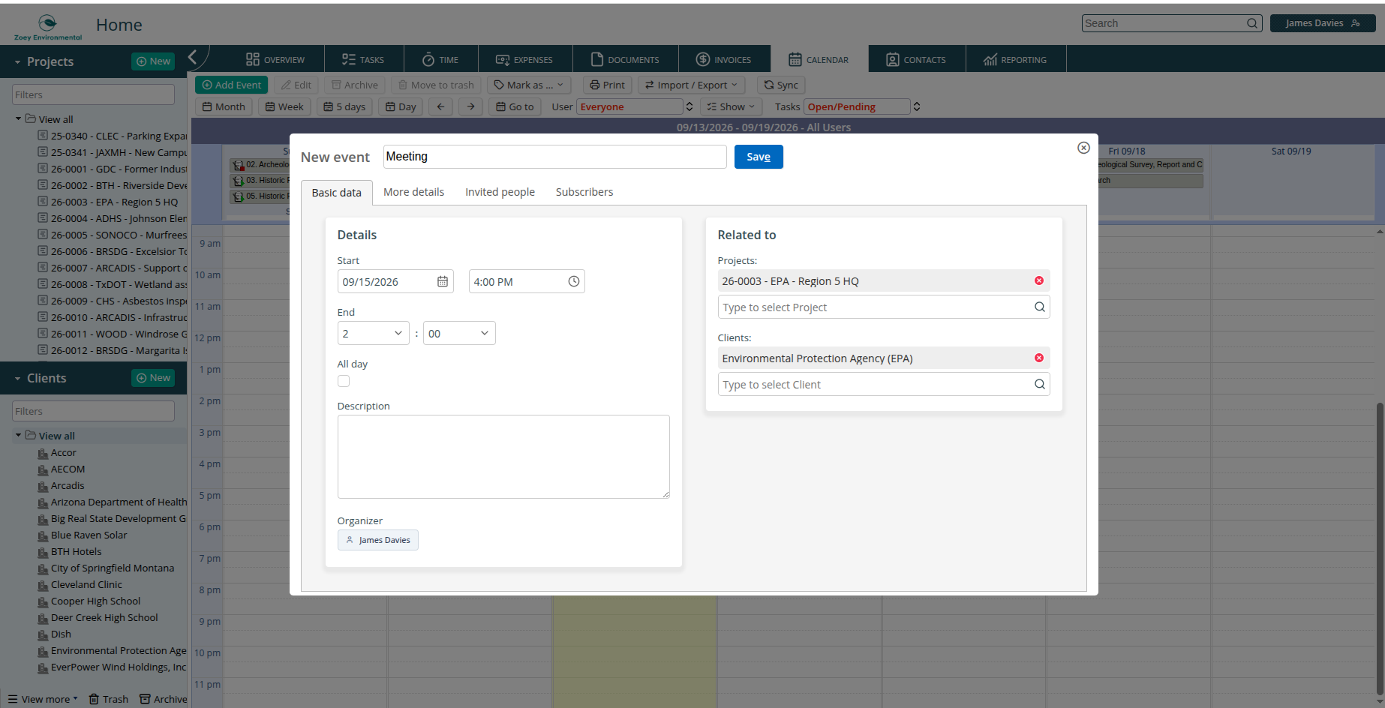The width and height of the screenshot is (1385, 708).
Task: Open the Archive in sidebar footer
Action: [164, 699]
